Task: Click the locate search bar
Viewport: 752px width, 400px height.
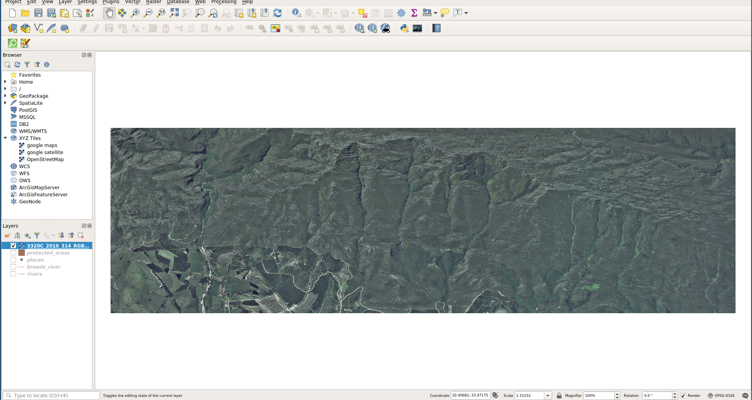Action: [x=51, y=395]
